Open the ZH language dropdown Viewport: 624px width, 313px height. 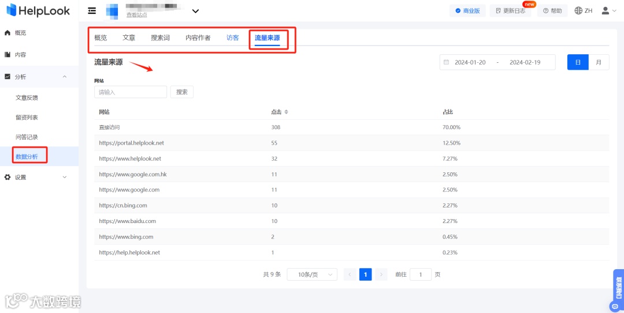pyautogui.click(x=588, y=11)
